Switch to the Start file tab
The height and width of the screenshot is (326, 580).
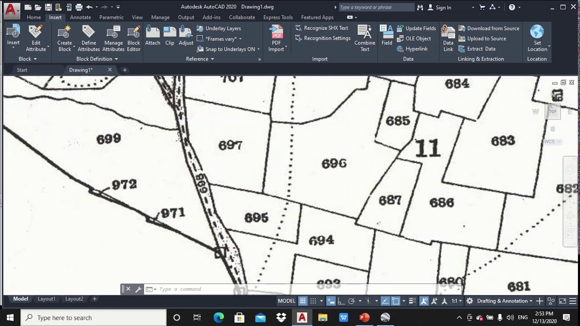(22, 70)
